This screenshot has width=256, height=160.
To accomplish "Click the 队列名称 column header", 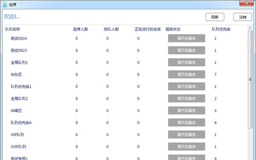I will point(12,29).
